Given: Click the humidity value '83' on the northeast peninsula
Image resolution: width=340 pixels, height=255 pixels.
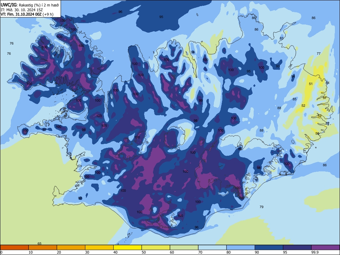Looking at the screenshot, I should [282, 38].
